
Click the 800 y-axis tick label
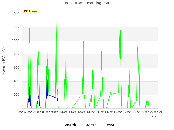17,54
